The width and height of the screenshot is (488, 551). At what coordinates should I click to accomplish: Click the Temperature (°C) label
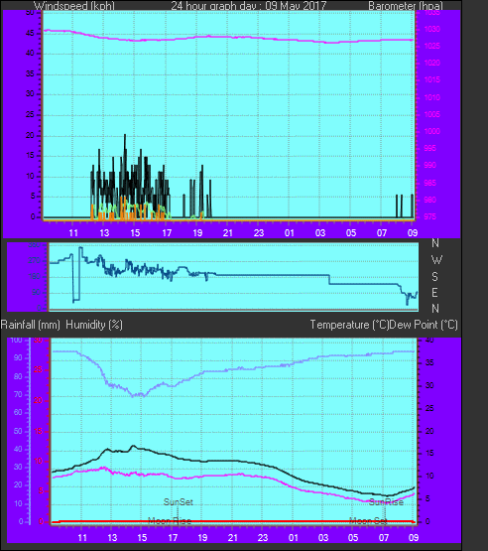click(349, 325)
